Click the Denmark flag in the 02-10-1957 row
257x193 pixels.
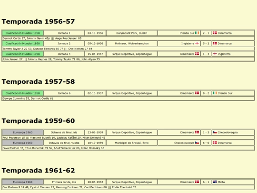pyautogui.click(x=197, y=93)
